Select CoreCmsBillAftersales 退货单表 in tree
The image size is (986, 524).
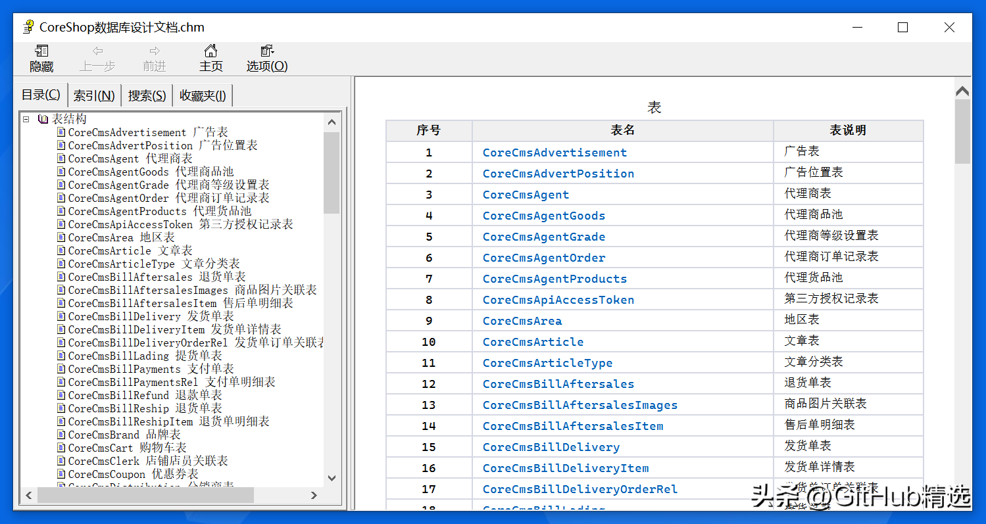[157, 277]
